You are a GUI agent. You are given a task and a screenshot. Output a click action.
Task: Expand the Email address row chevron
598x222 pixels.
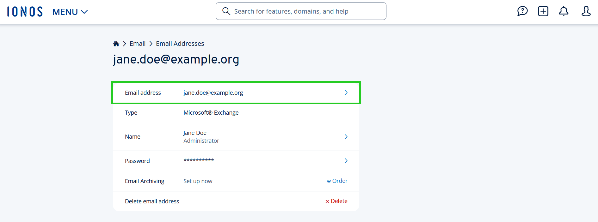(346, 93)
